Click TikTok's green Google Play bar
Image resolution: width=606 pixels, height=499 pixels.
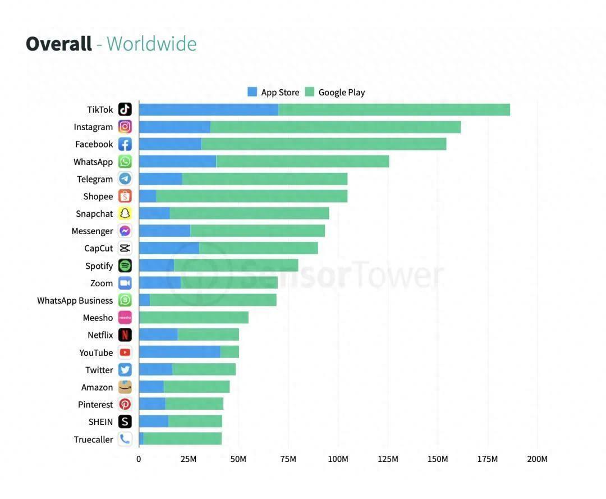[x=394, y=109]
